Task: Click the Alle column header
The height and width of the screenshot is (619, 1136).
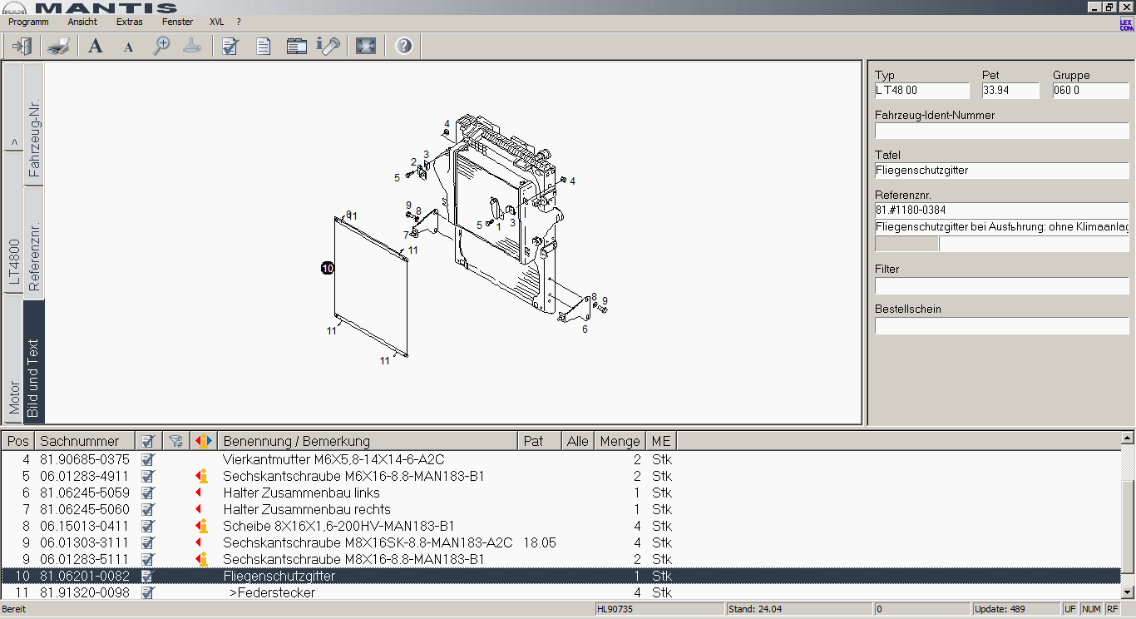Action: point(578,441)
